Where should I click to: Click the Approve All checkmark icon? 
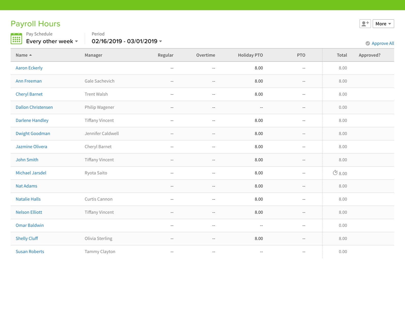click(368, 44)
